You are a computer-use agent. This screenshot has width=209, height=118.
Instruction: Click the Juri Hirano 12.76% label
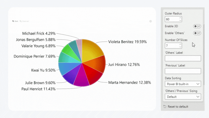coord(124,65)
